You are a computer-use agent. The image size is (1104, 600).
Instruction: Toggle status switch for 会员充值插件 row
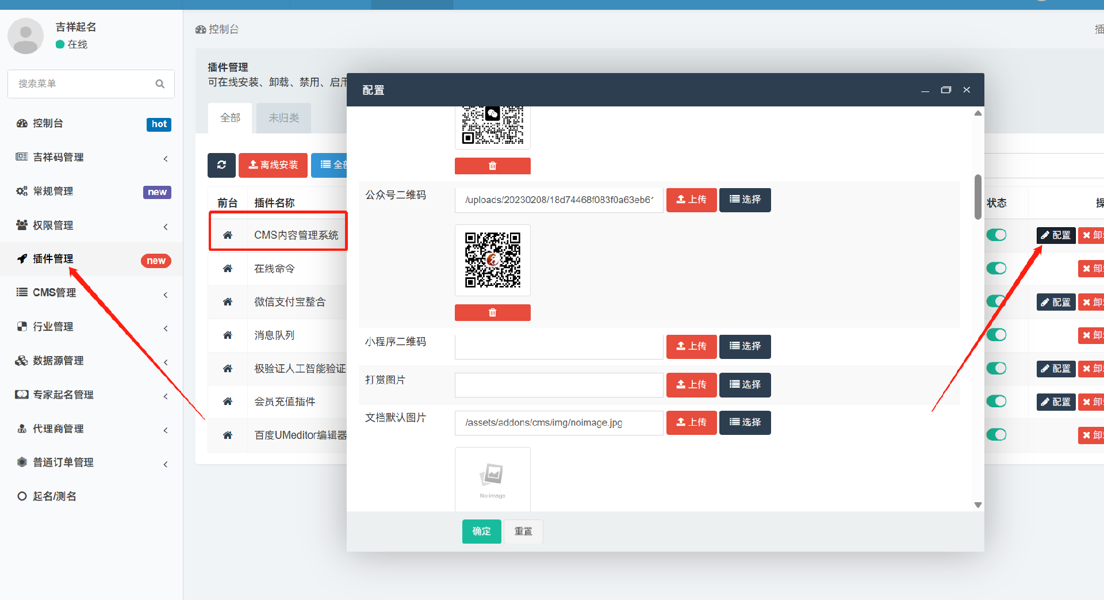coord(996,402)
